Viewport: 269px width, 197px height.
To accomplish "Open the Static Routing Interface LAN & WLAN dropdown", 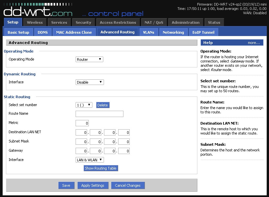I will 90,160.
